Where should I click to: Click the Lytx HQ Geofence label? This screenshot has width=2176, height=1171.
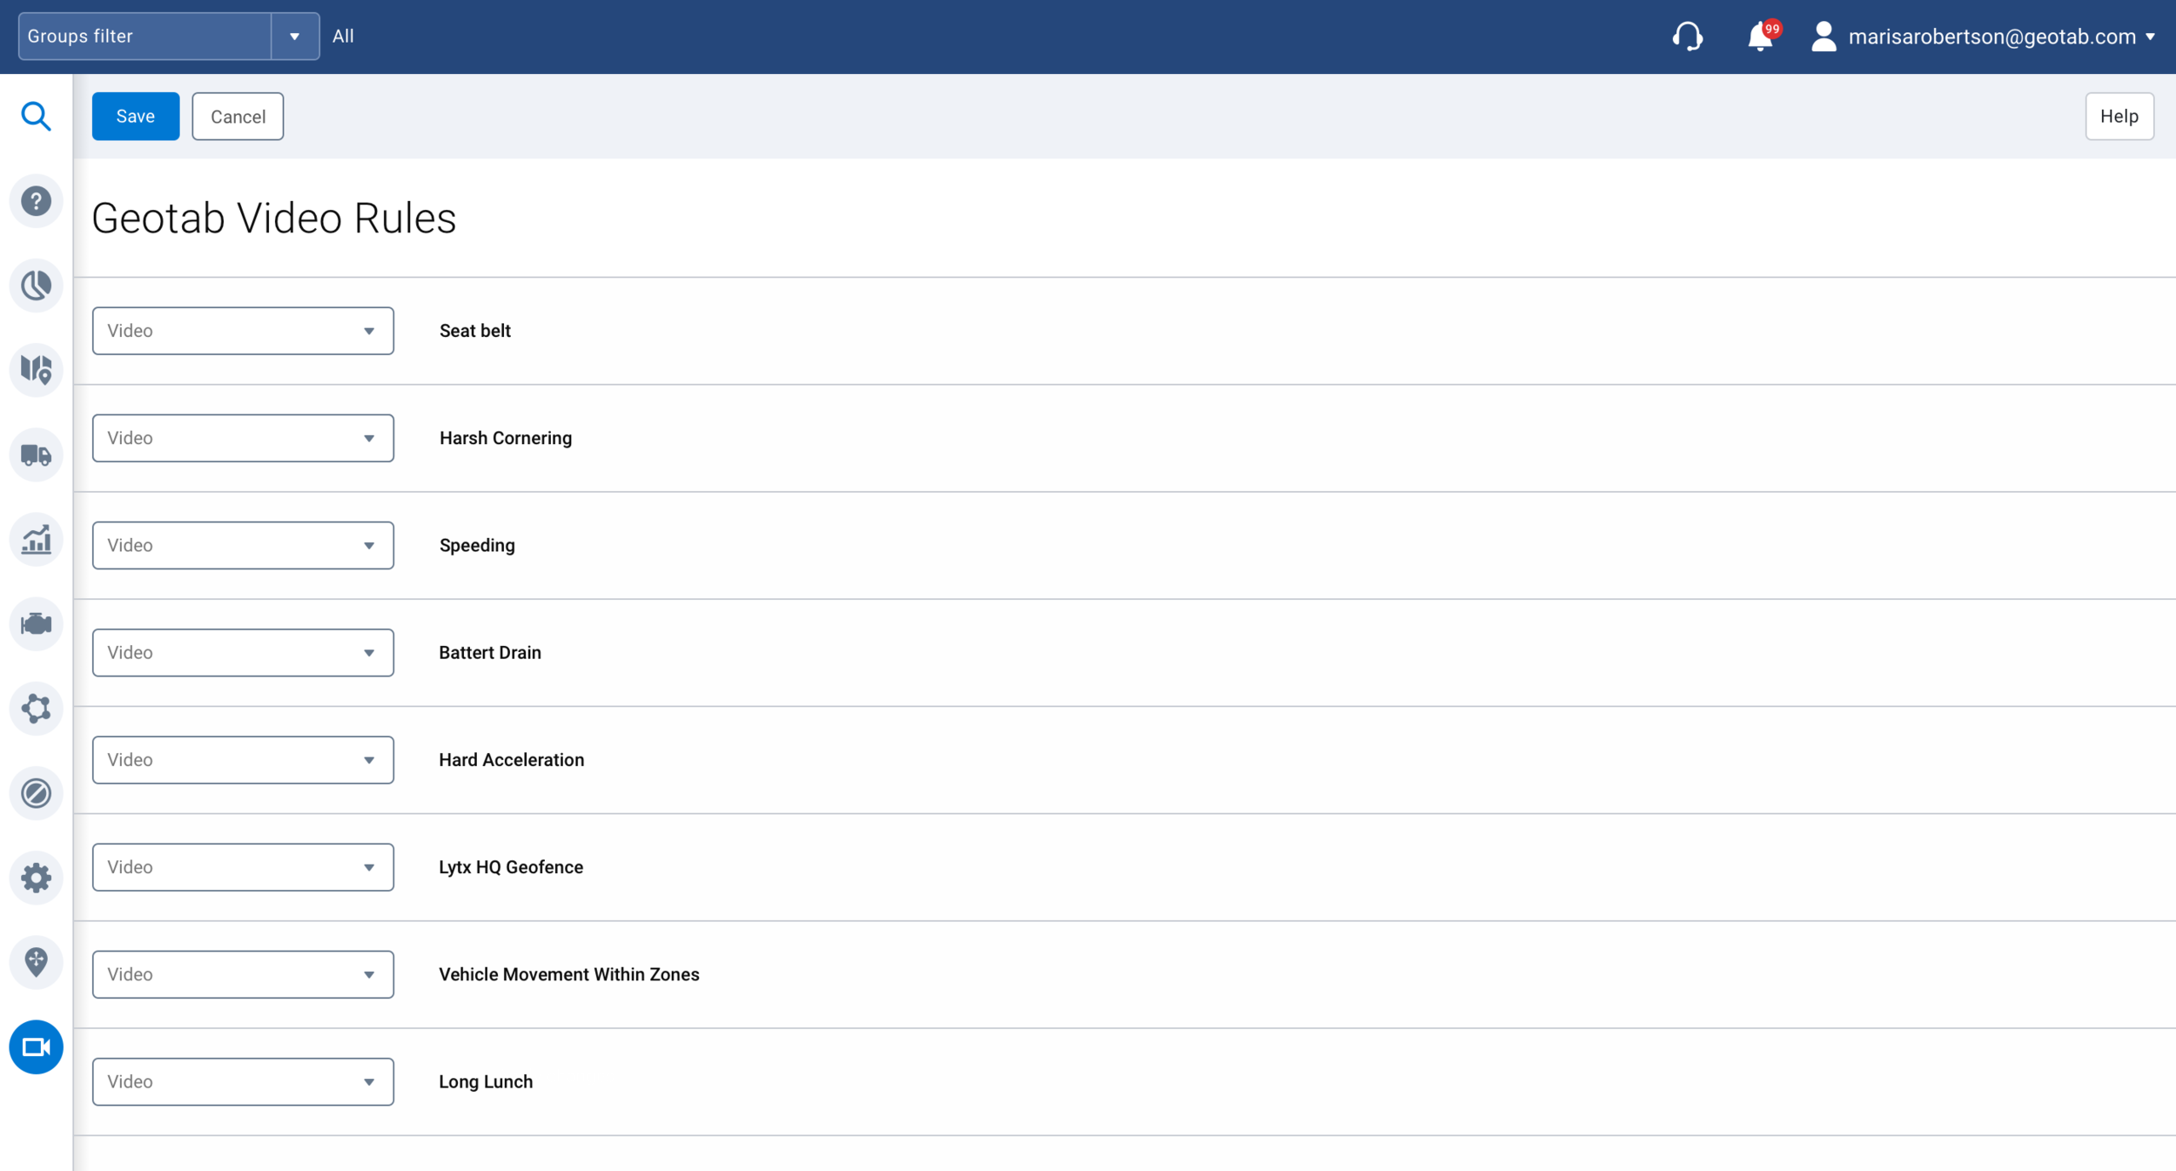click(511, 867)
